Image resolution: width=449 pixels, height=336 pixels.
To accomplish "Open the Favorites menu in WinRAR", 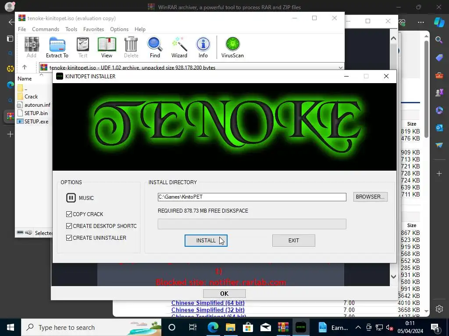I will (x=93, y=29).
